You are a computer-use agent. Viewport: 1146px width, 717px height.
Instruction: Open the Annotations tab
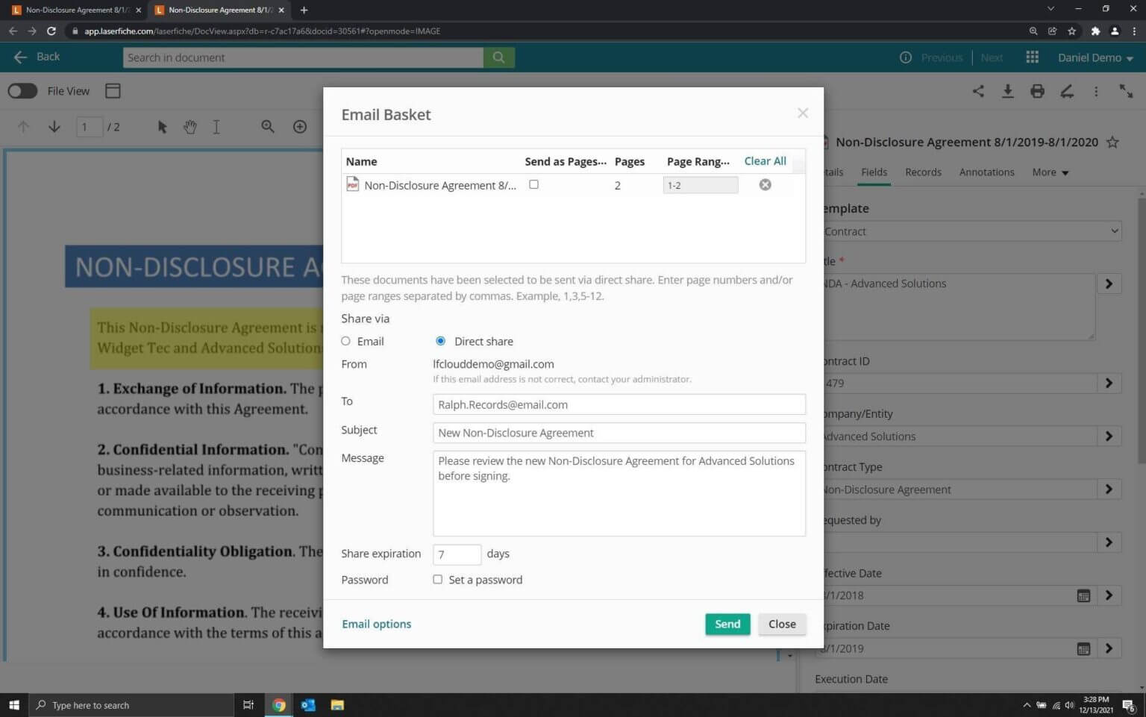tap(986, 172)
